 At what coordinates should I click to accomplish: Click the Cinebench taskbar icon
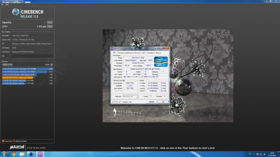click(x=31, y=154)
